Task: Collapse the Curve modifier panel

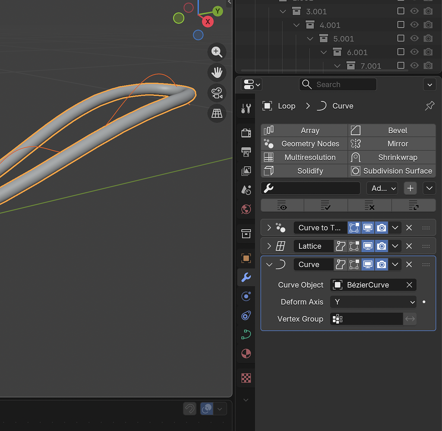Action: tap(269, 265)
